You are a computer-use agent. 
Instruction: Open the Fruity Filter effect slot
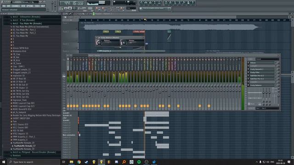pyautogui.click(x=262, y=72)
